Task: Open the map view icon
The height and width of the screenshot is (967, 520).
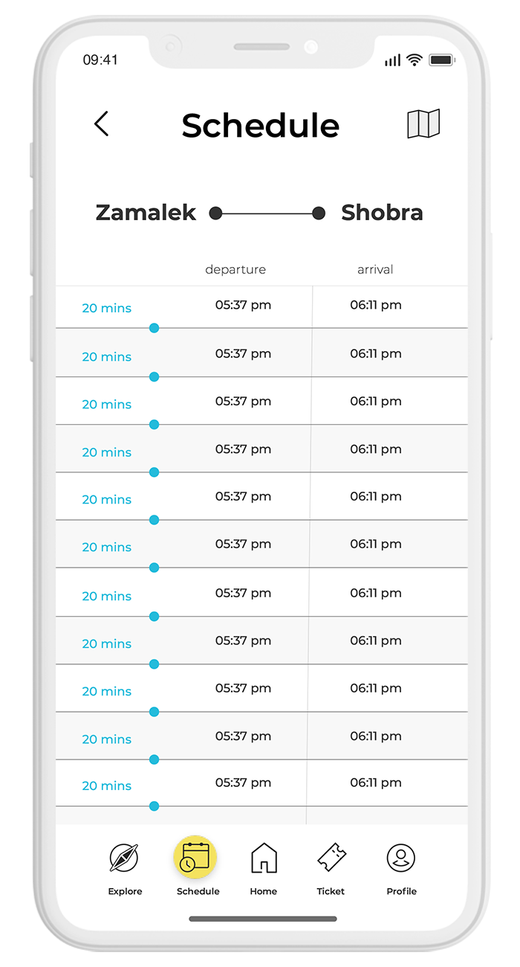Action: click(423, 124)
